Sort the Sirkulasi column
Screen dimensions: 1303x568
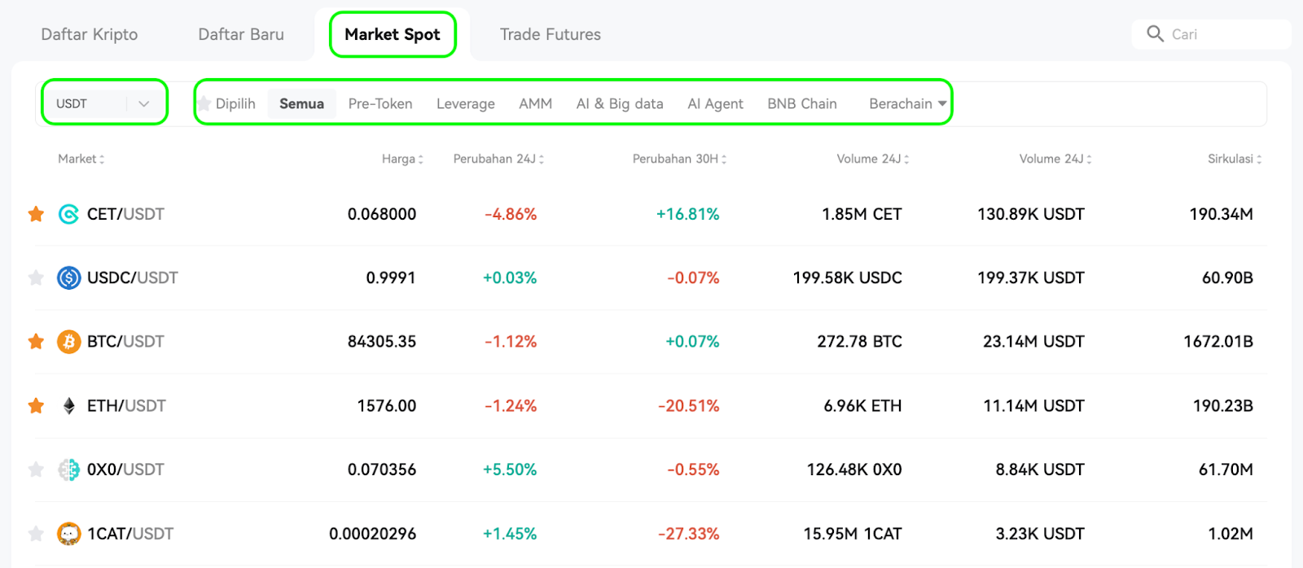tap(1235, 159)
